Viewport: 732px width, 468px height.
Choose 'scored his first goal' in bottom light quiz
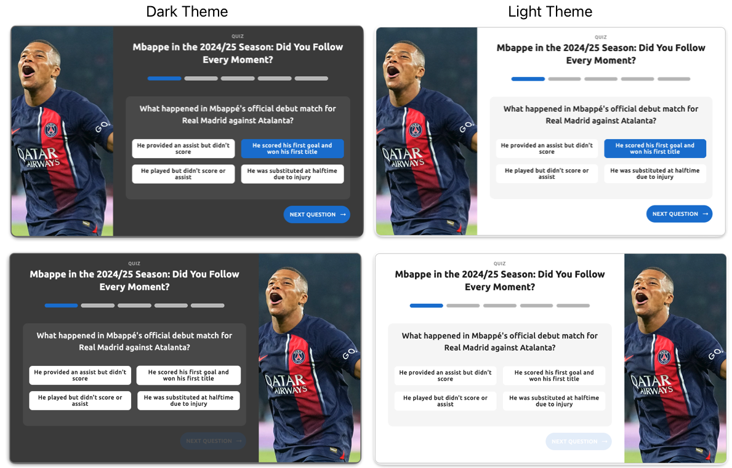pyautogui.click(x=554, y=376)
